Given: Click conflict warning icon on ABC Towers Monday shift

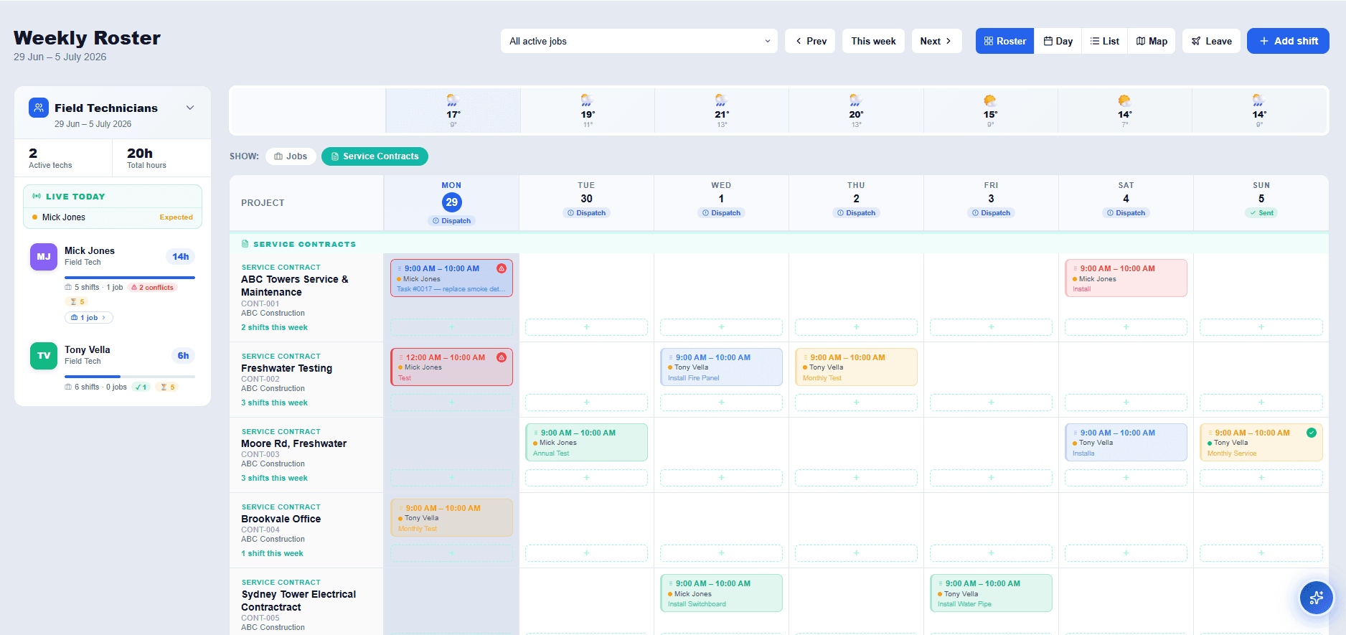Looking at the screenshot, I should [502, 268].
